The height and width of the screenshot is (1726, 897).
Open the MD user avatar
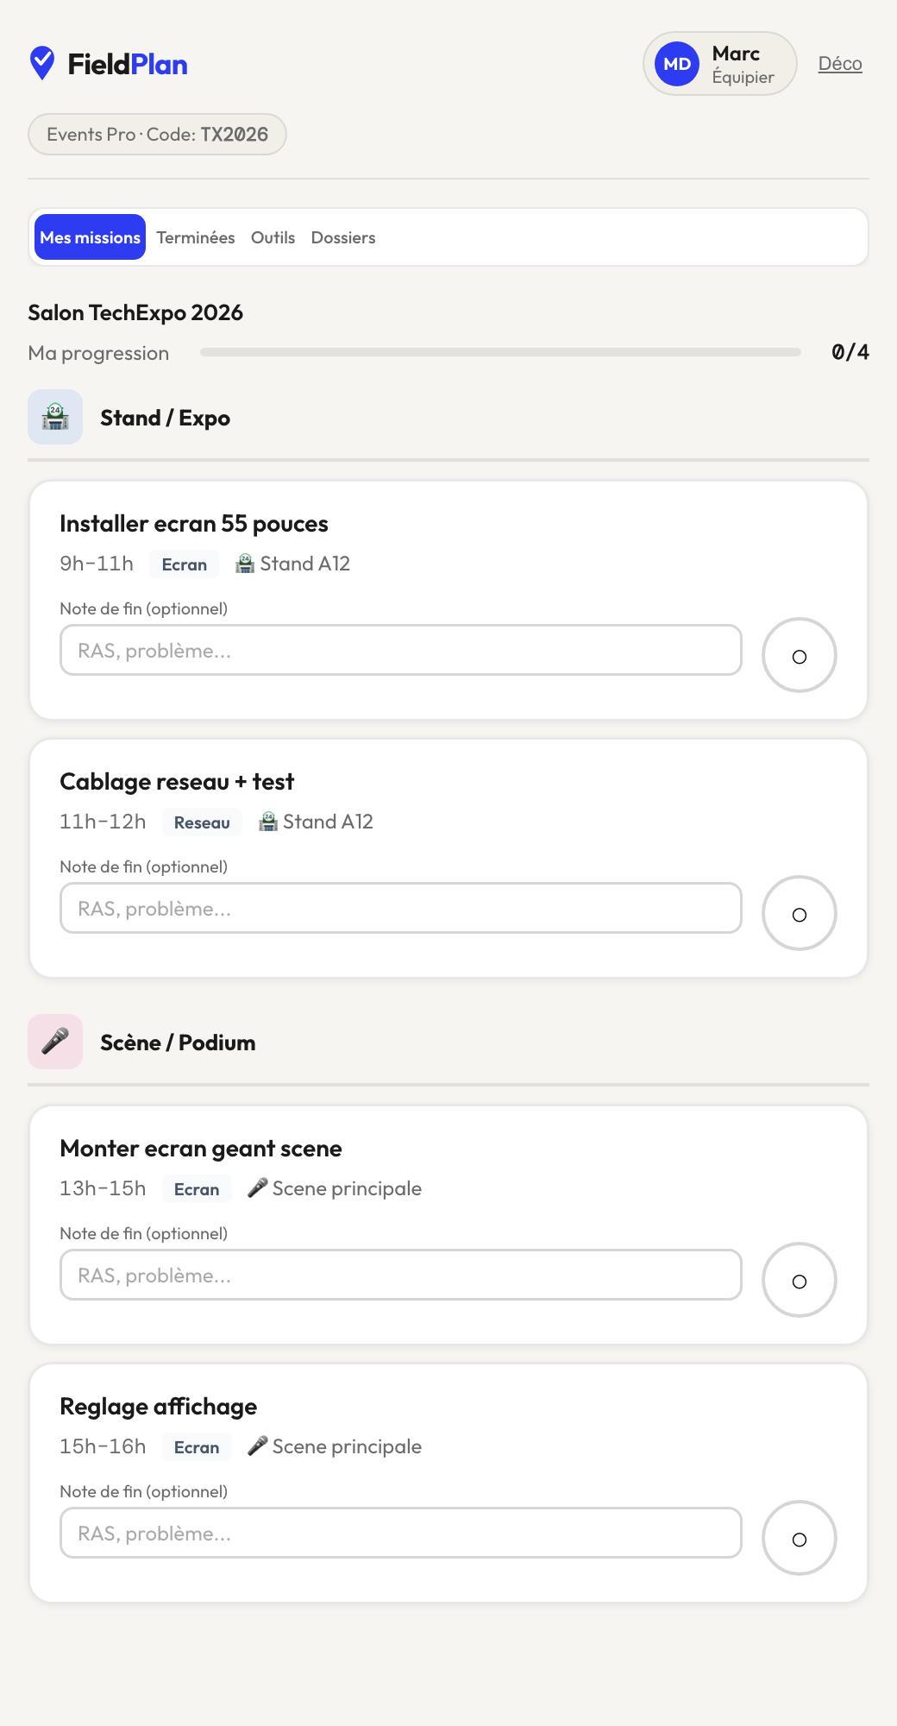coord(677,64)
